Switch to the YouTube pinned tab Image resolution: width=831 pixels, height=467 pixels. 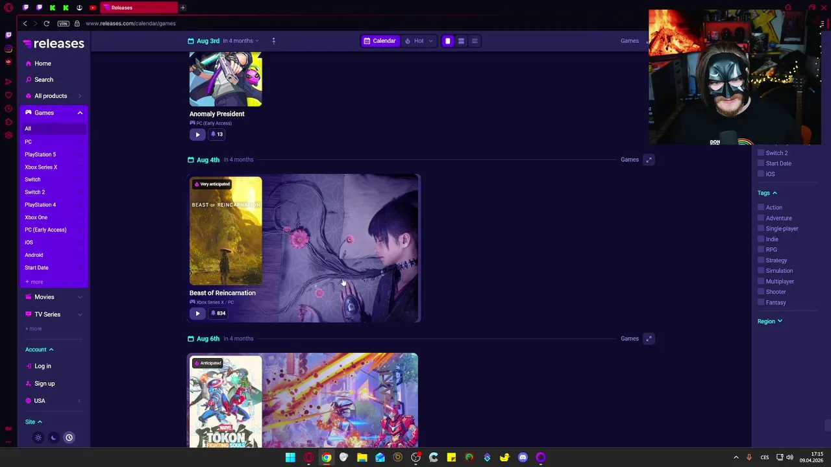pos(93,8)
